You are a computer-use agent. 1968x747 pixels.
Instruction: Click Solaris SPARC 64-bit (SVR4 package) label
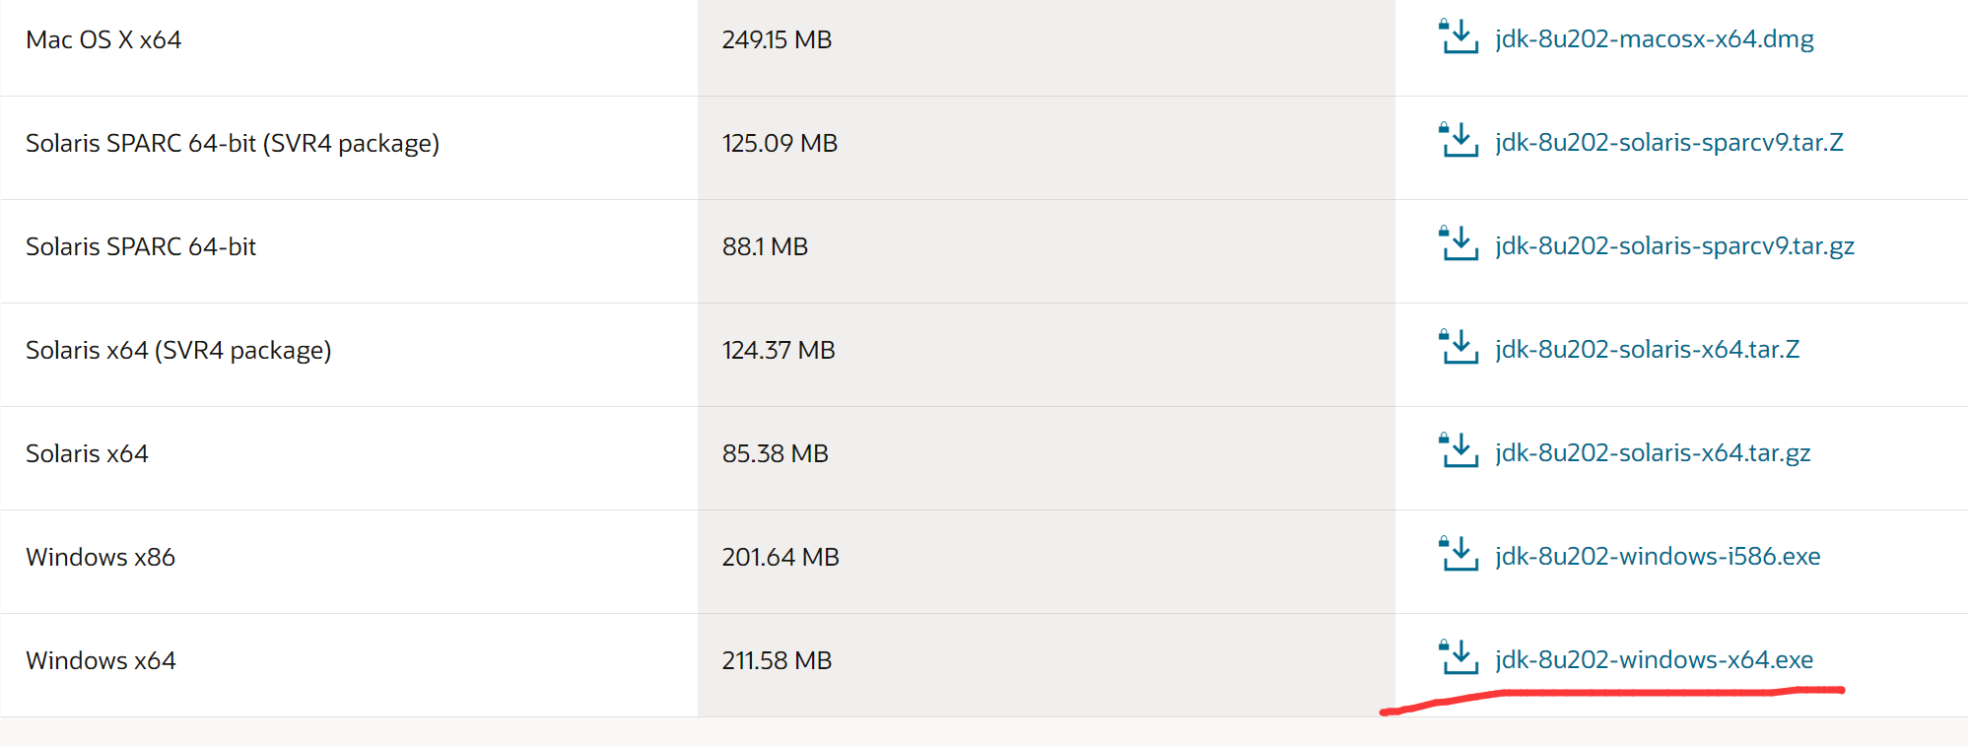233,144
